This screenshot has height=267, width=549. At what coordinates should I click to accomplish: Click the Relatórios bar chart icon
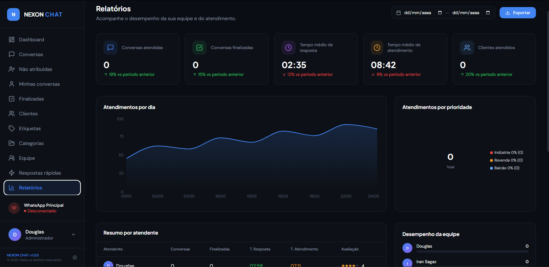[12, 188]
